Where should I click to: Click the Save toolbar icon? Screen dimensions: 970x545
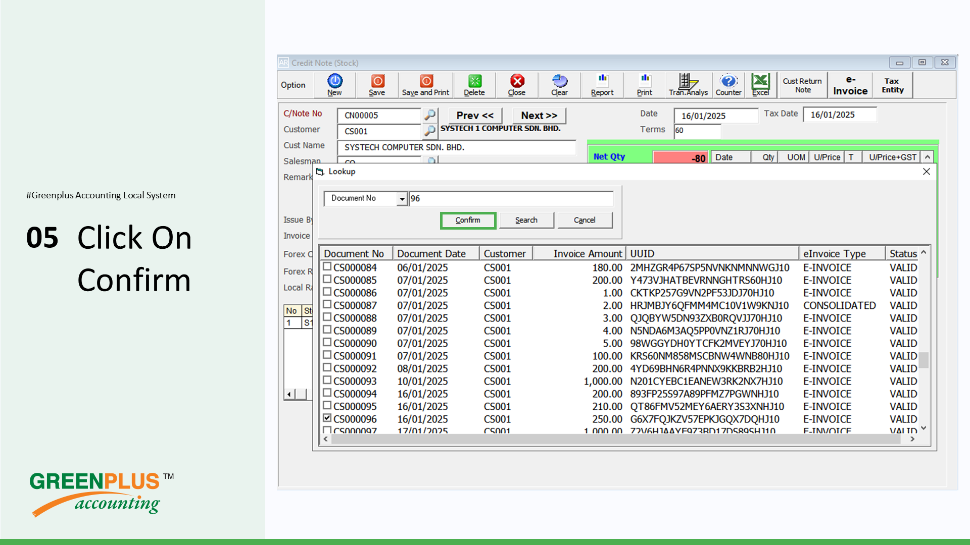coord(377,84)
